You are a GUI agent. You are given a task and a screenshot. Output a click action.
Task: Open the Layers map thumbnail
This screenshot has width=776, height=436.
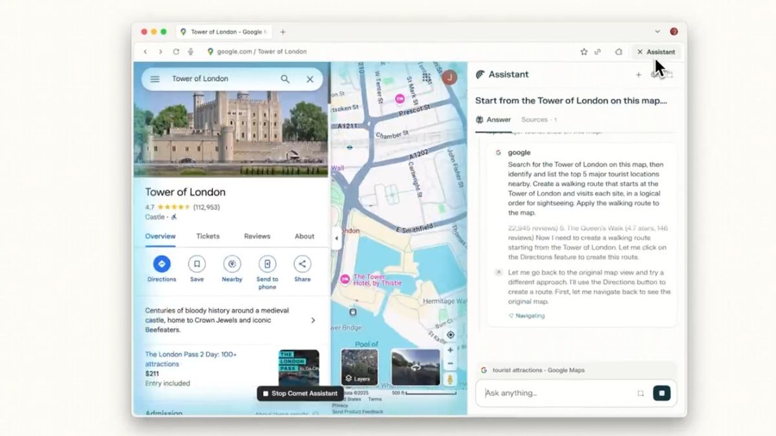(x=360, y=367)
